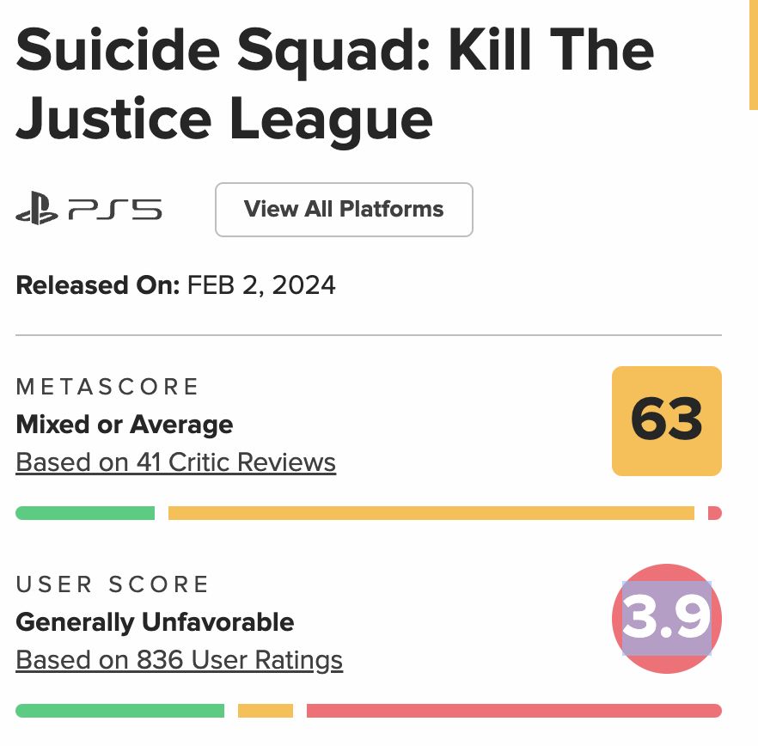Click the Mixed or Average rating text
This screenshot has width=758, height=746.
point(125,425)
